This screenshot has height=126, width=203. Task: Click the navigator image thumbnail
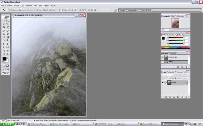(x=175, y=23)
